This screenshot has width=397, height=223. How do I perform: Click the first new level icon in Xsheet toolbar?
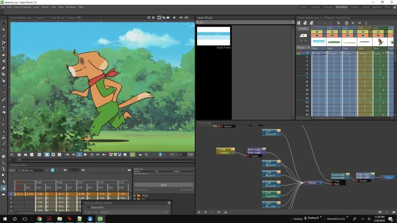299,23
